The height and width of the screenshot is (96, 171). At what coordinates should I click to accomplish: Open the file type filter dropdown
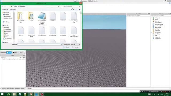72,45
